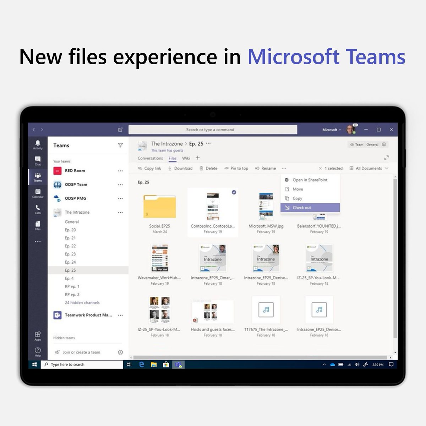Open more options for Teamwork Product team
426x426 pixels.
tap(120, 315)
